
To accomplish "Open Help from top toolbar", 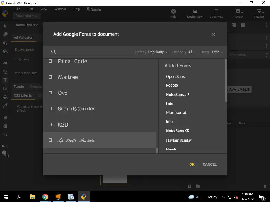I will pos(173,13).
